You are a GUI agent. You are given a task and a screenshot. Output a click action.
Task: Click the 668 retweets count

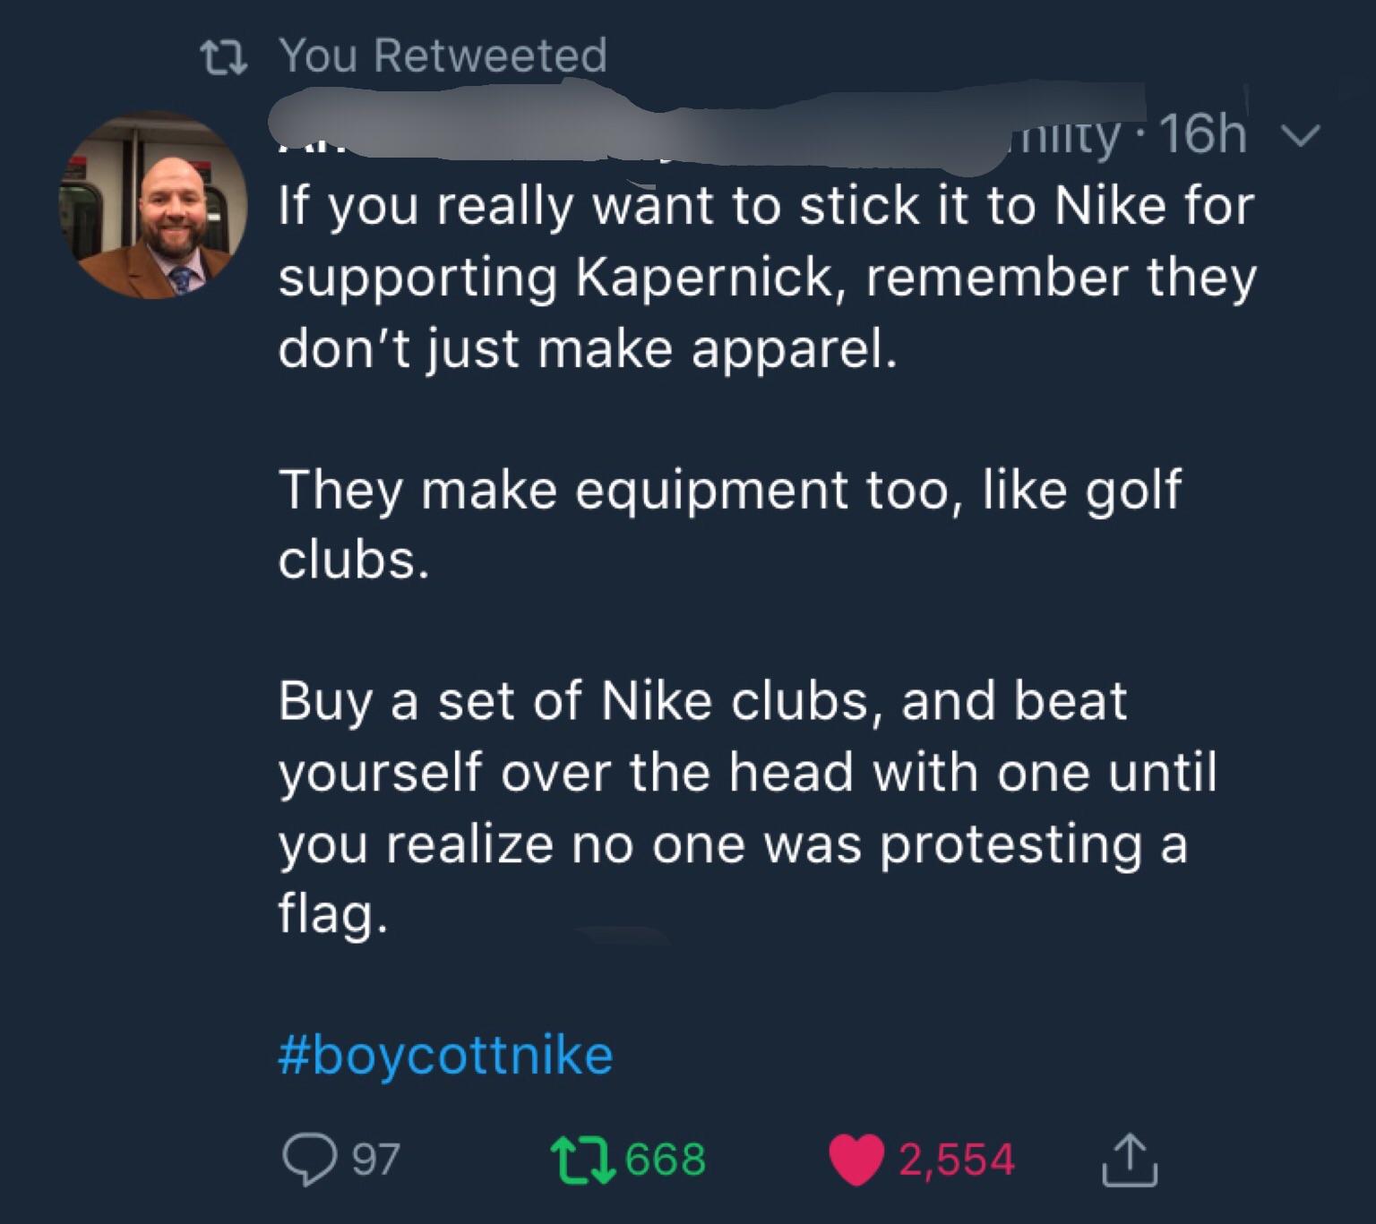[666, 1160]
